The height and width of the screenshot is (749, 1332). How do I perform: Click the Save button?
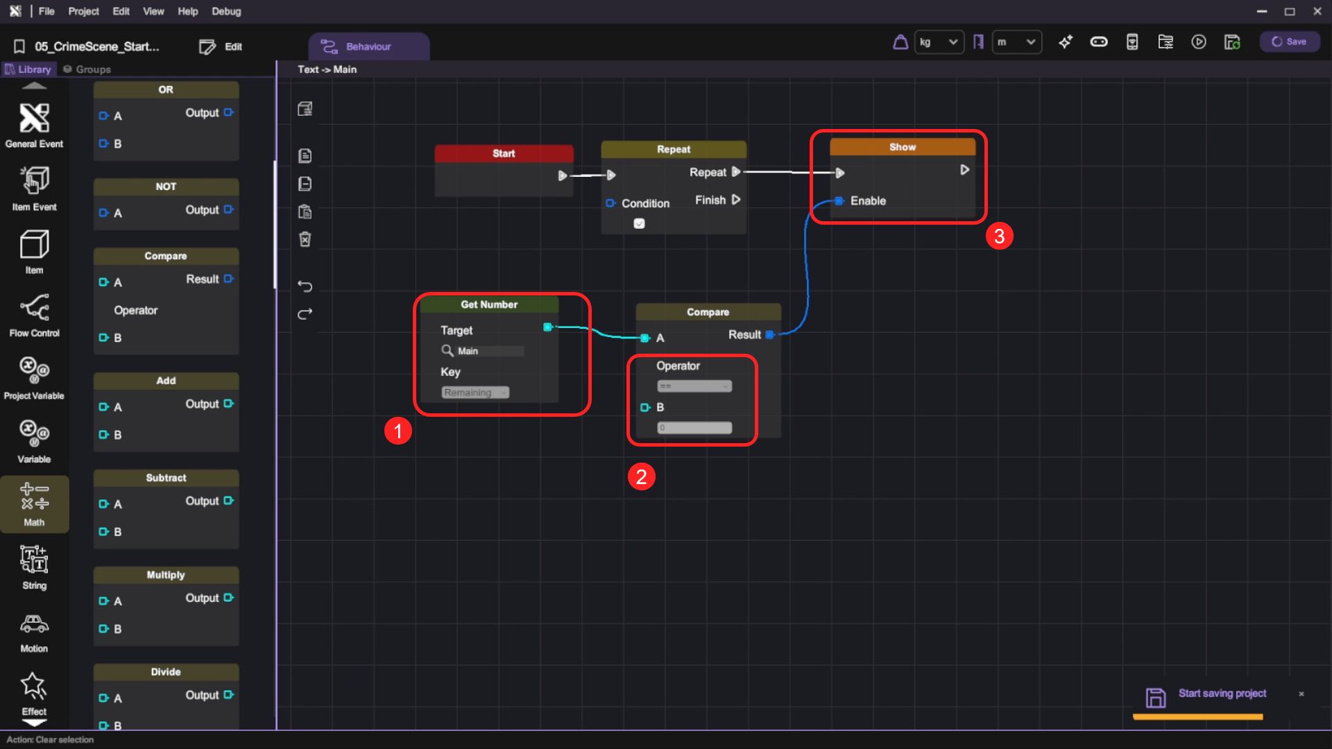click(x=1289, y=42)
